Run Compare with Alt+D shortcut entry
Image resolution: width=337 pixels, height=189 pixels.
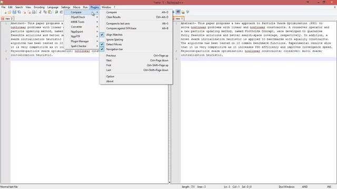coord(136,12)
